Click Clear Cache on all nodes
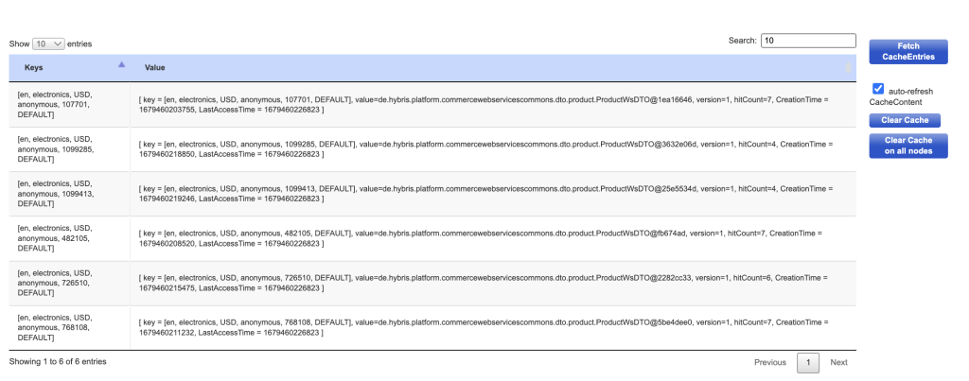The height and width of the screenshot is (381, 969). [907, 146]
